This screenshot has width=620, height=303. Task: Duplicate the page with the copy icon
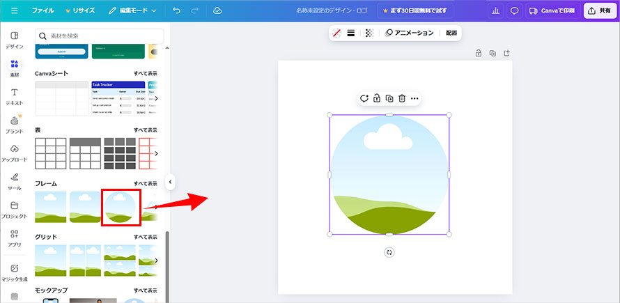[x=493, y=53]
